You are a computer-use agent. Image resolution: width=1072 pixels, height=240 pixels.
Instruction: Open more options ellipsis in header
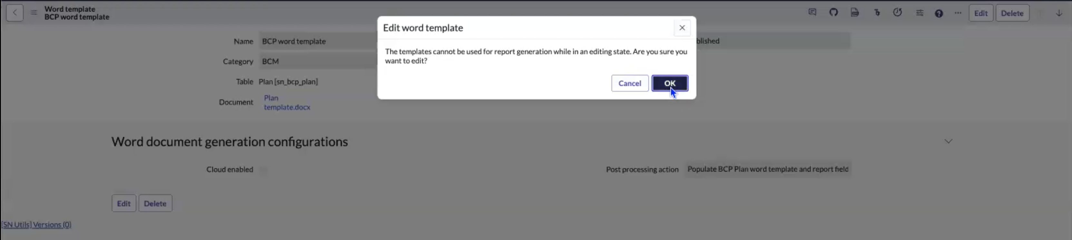958,13
